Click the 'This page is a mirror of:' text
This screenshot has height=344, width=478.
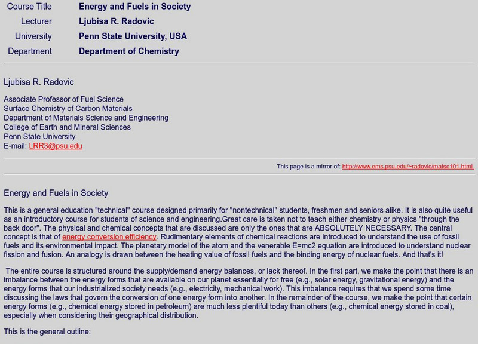308,167
